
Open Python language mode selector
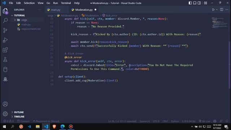175,121
